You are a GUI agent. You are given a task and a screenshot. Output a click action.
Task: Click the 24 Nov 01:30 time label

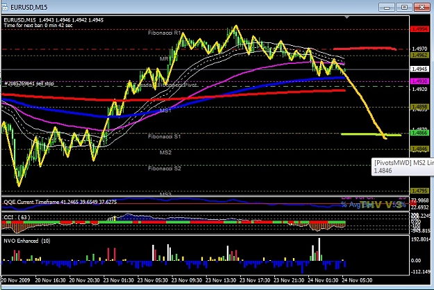pyautogui.click(x=323, y=280)
